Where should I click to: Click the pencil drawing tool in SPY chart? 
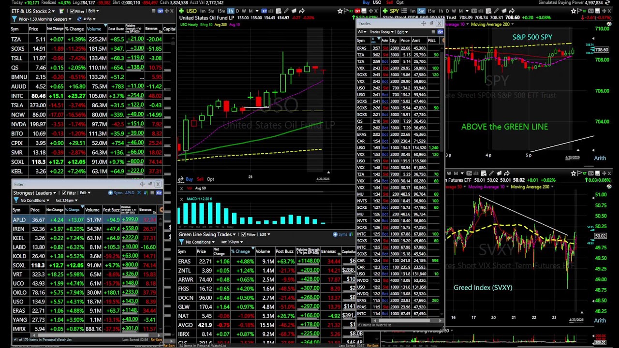(496, 11)
